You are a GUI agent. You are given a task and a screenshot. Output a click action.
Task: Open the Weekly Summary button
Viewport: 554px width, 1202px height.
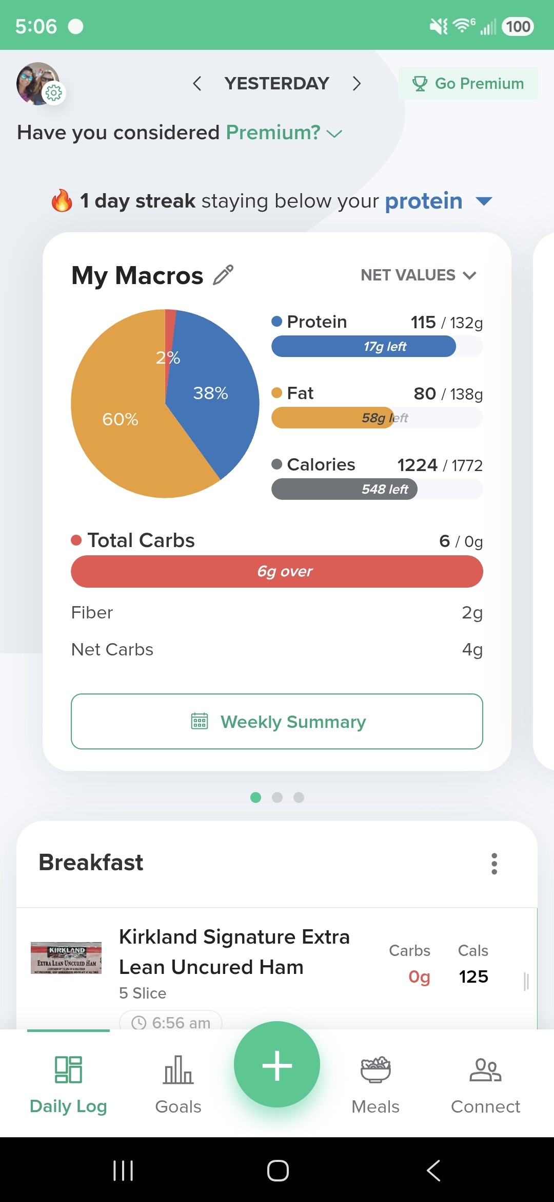[x=277, y=722]
